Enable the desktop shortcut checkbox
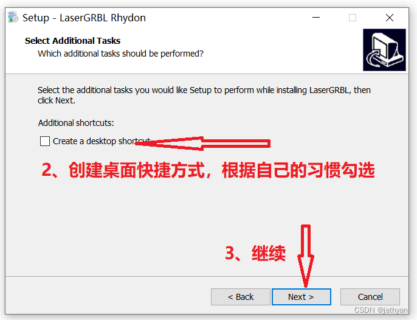The height and width of the screenshot is (320, 417). (x=45, y=141)
